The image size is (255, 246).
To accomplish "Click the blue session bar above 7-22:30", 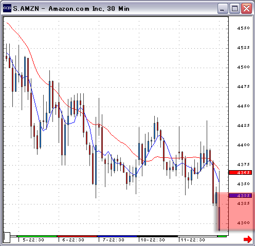I will tap(117, 236).
